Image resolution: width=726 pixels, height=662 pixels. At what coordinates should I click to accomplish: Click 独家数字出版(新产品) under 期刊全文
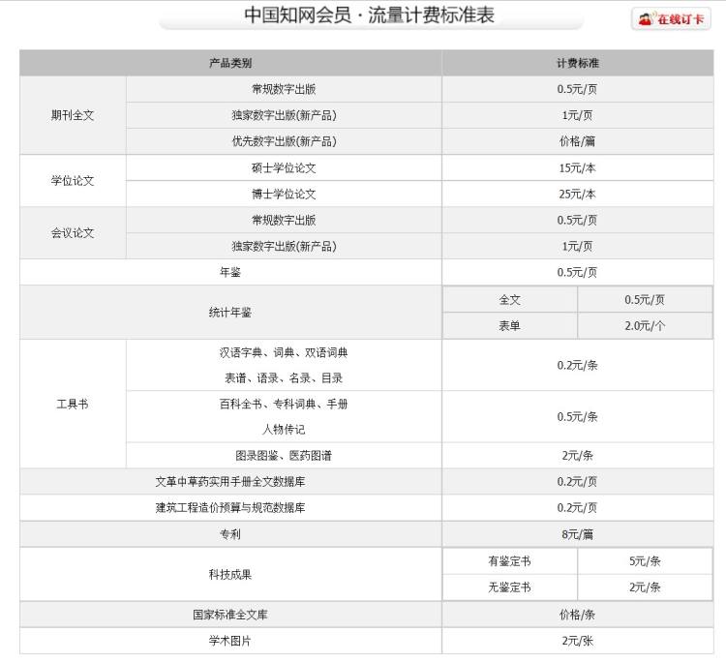tap(284, 115)
